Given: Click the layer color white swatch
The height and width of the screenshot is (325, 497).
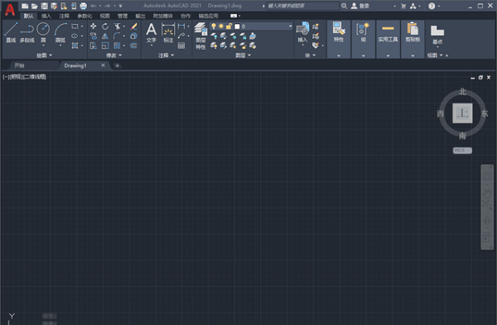Looking at the screenshot, I should (x=237, y=26).
